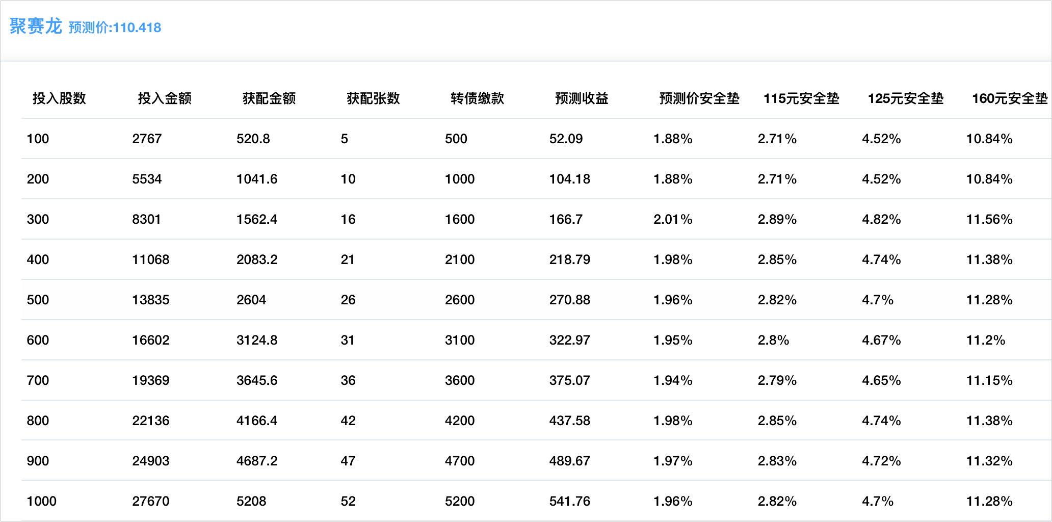Click the 预测价:110.418 label
The height and width of the screenshot is (522, 1052).
(x=115, y=28)
